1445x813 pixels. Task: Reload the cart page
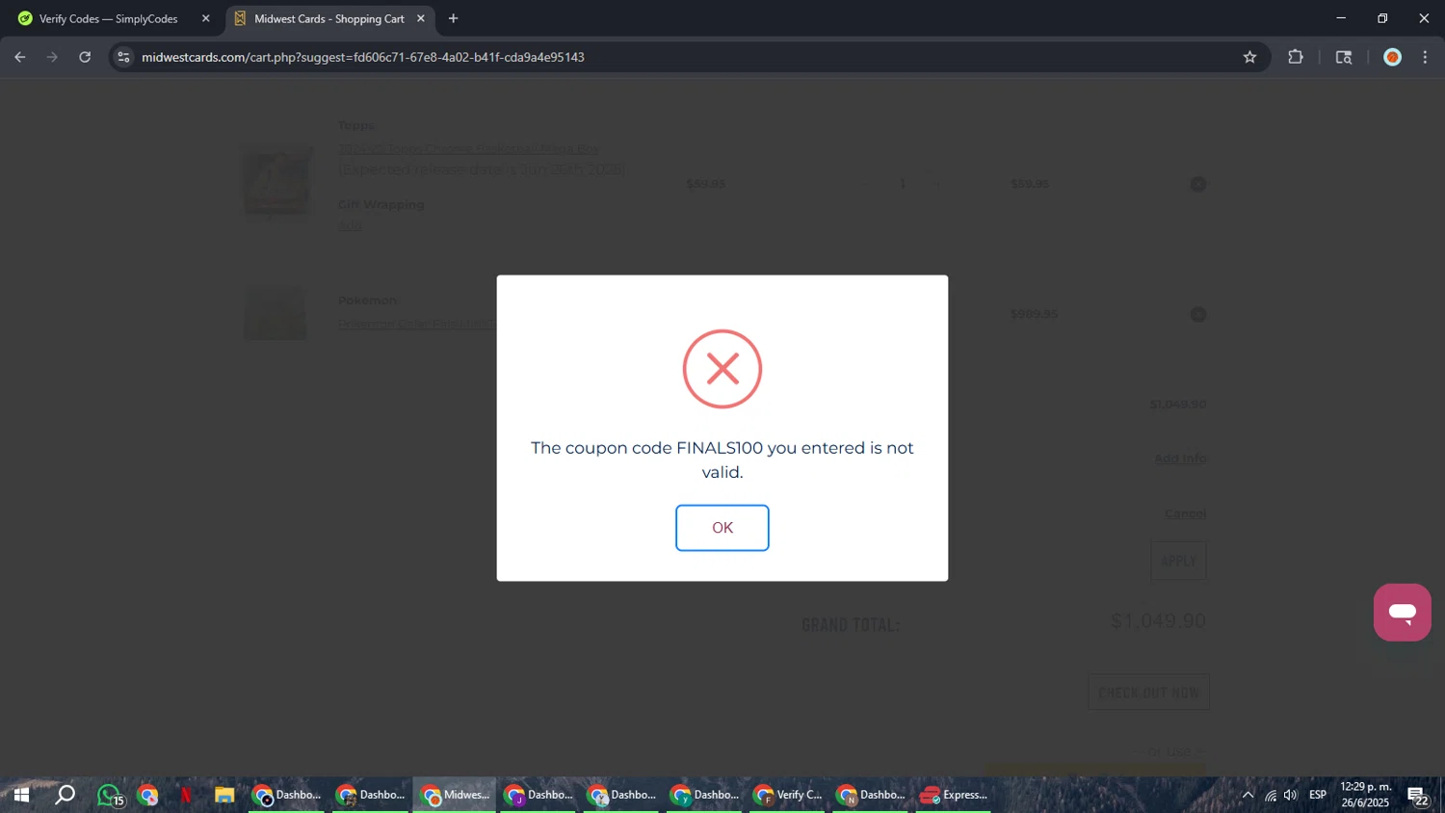click(x=85, y=57)
